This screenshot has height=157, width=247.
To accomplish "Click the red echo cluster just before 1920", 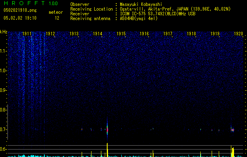I will (232, 130).
